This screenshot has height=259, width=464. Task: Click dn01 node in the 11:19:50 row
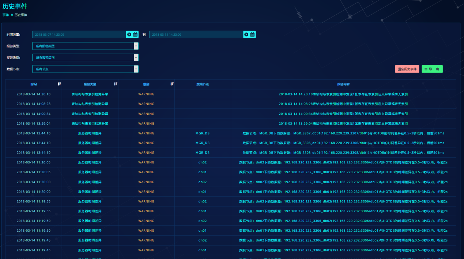click(203, 231)
